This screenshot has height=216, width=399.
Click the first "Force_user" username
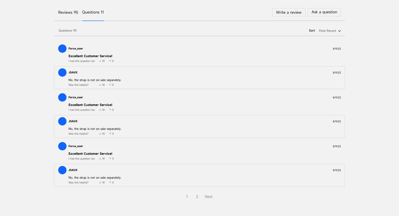coord(75,49)
